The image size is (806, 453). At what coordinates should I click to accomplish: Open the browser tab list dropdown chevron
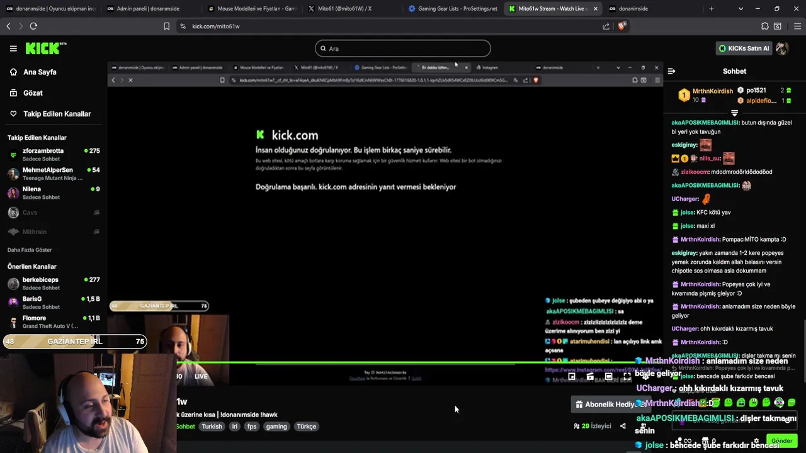[x=741, y=9]
